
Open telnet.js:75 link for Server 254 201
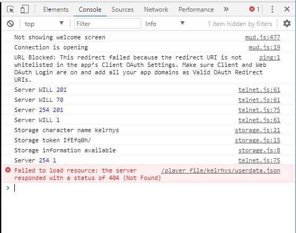(259, 110)
